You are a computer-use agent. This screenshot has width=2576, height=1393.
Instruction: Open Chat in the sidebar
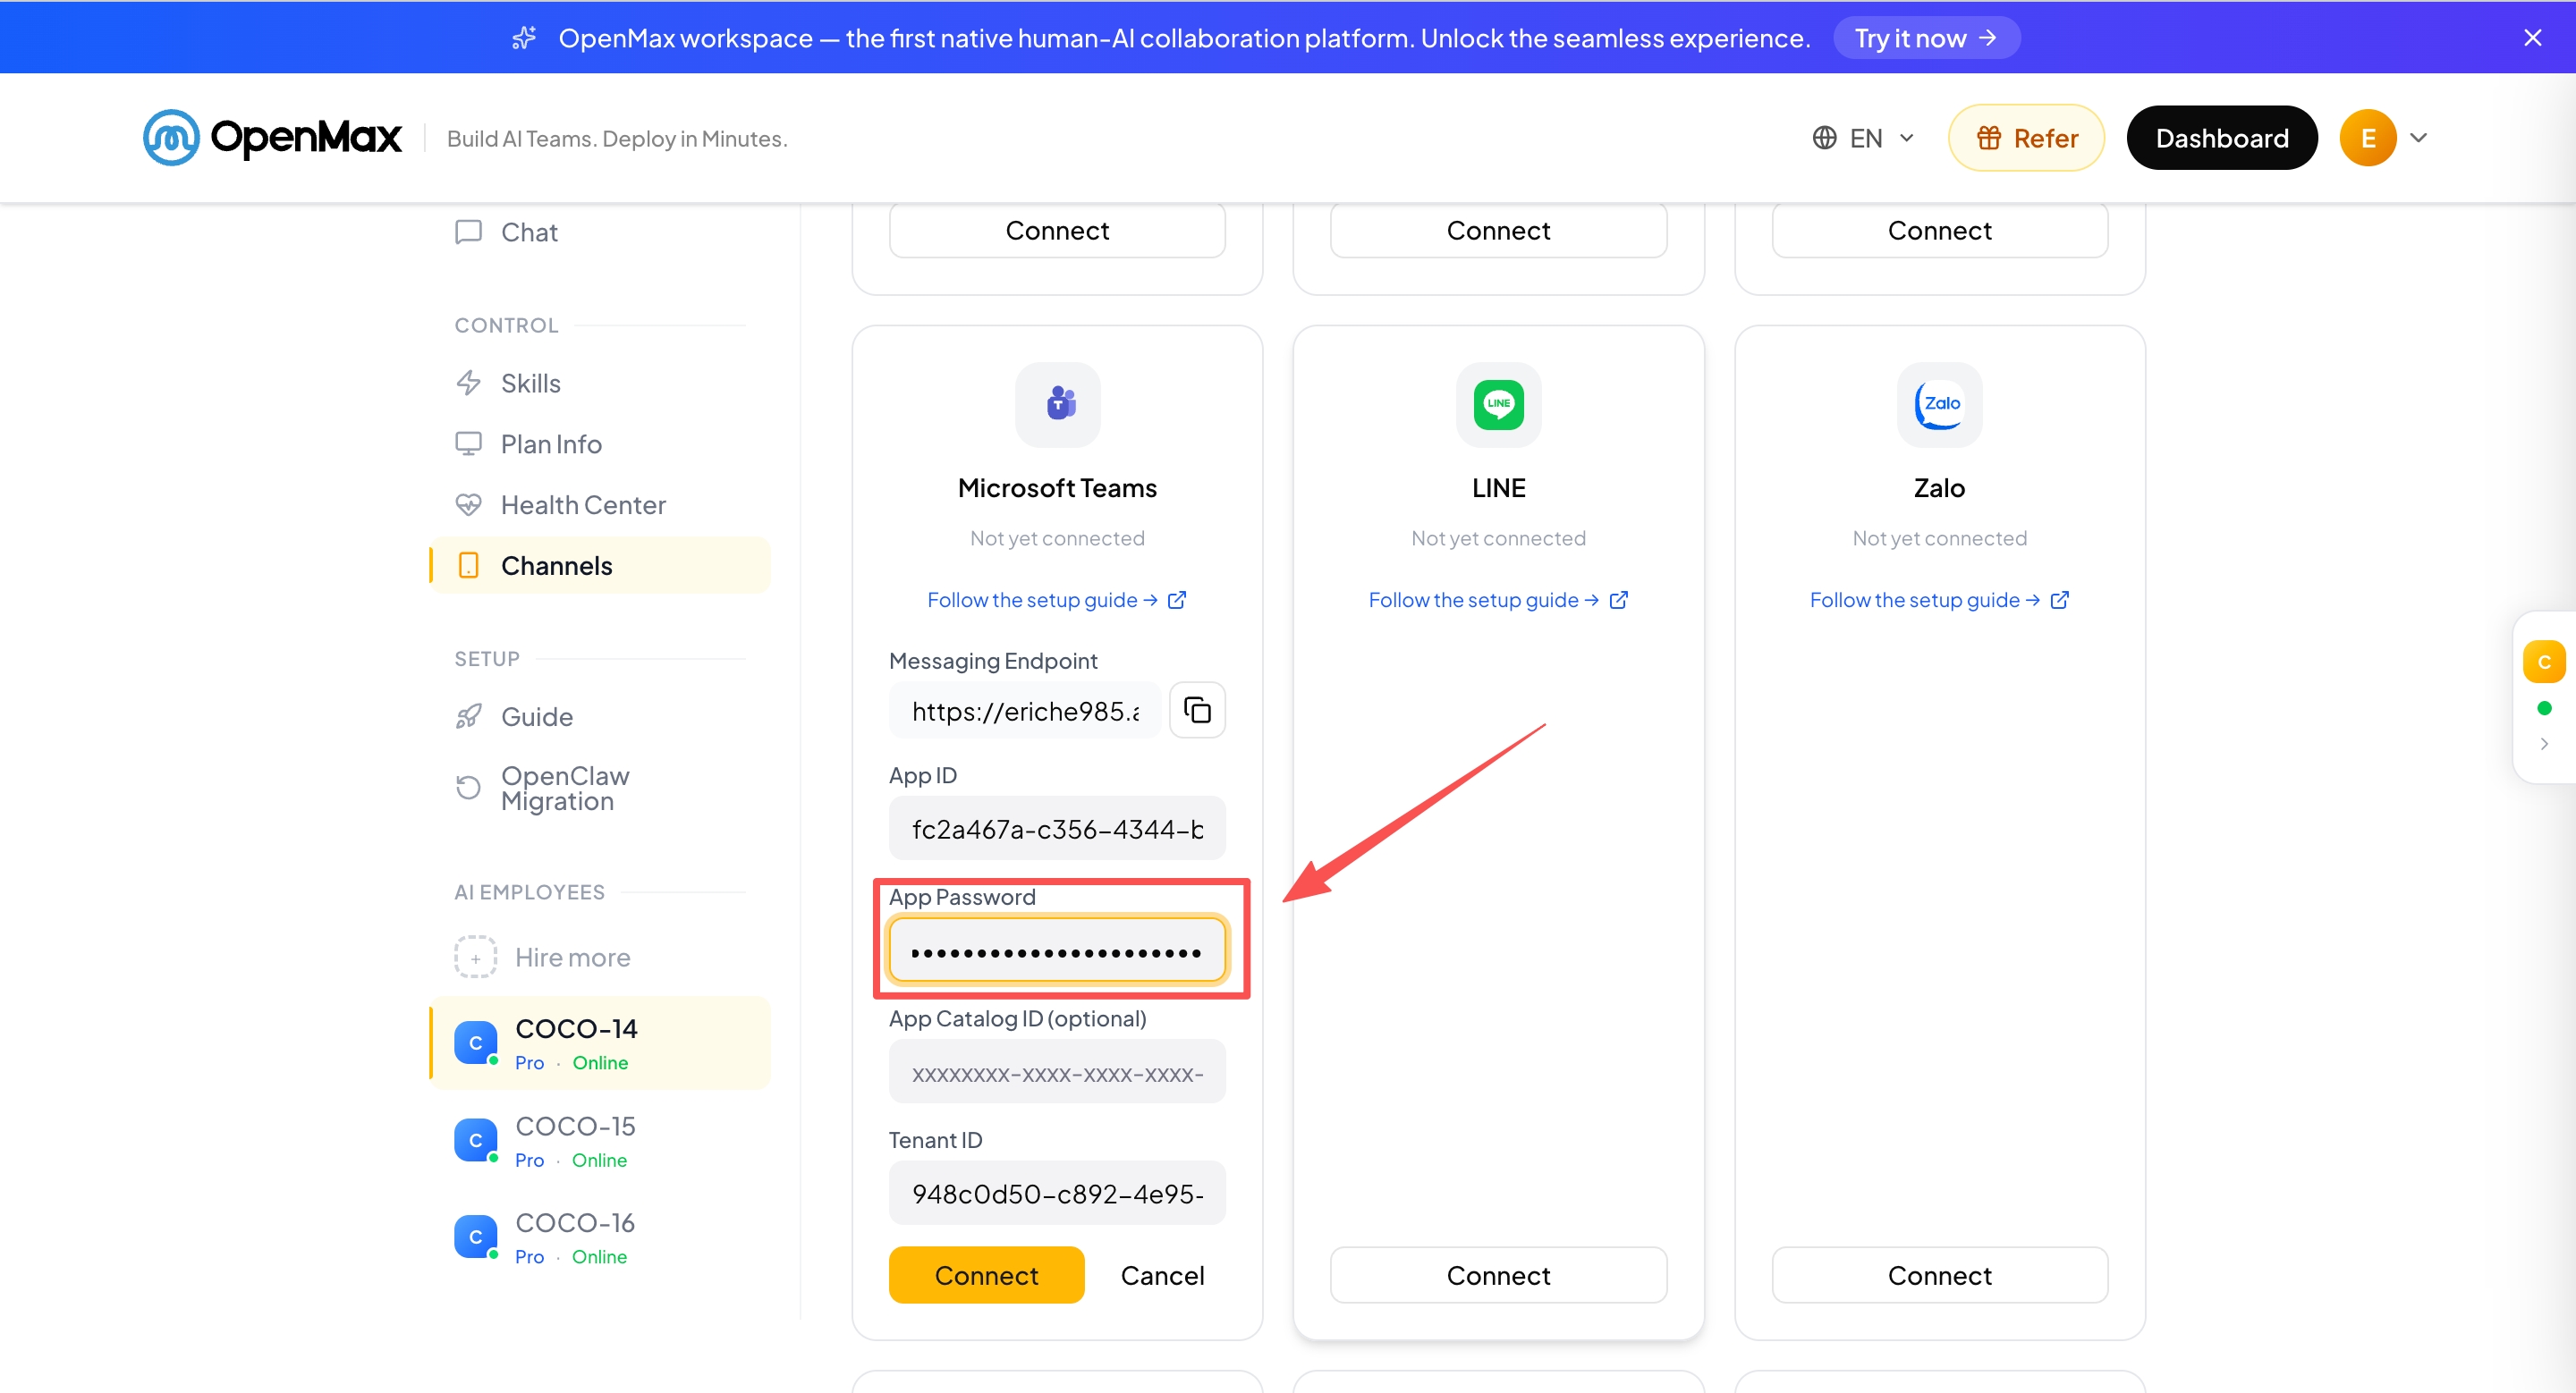coord(600,232)
